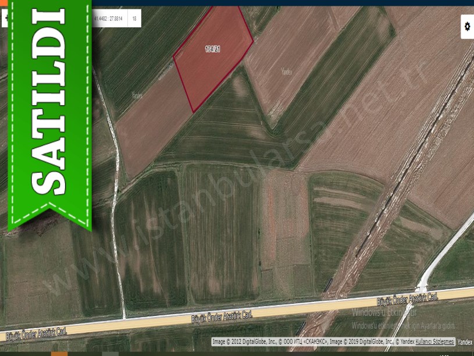Click the rightmost Büyük Önder Atatürk Cad. label
The image size is (474, 356).
407,299
